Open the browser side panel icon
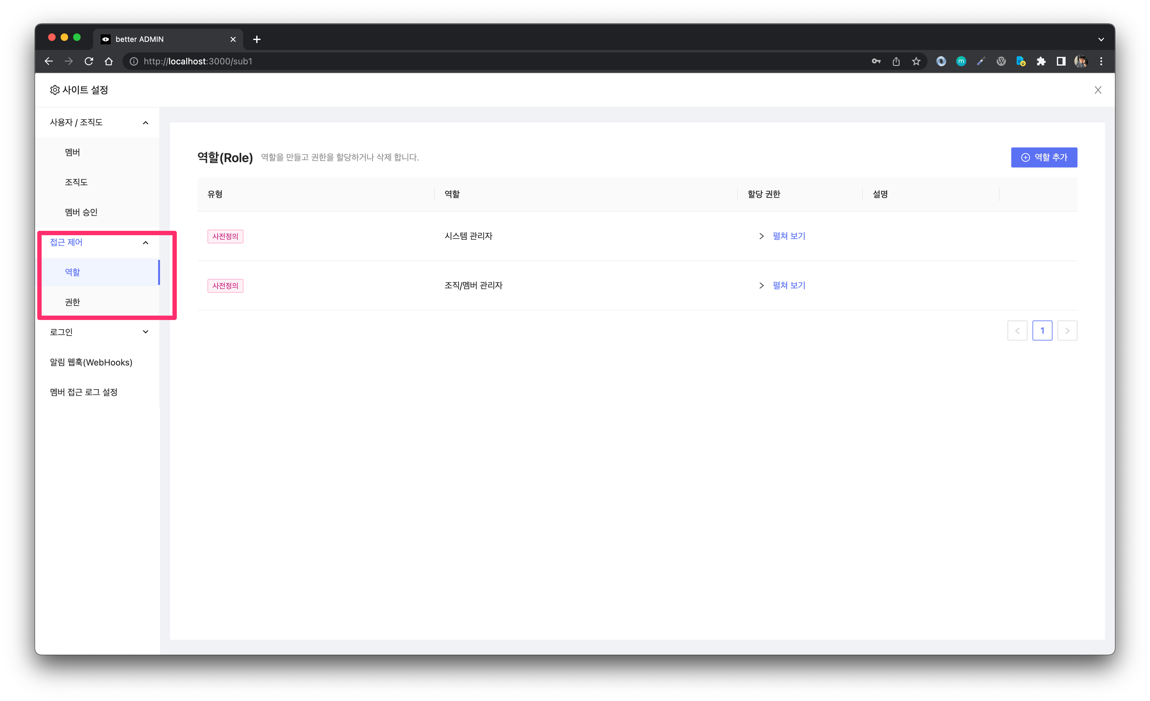The image size is (1150, 701). click(x=1061, y=61)
